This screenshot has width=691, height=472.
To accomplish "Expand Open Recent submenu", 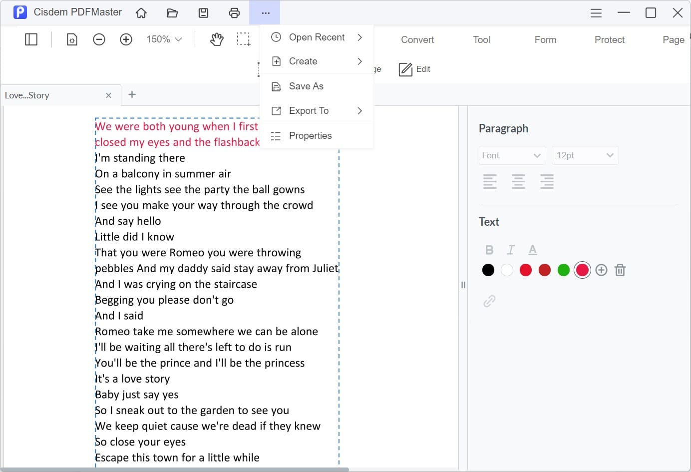I will [x=317, y=37].
